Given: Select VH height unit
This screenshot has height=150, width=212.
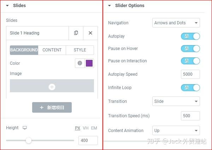Looking at the screenshot, I should point(86,128).
